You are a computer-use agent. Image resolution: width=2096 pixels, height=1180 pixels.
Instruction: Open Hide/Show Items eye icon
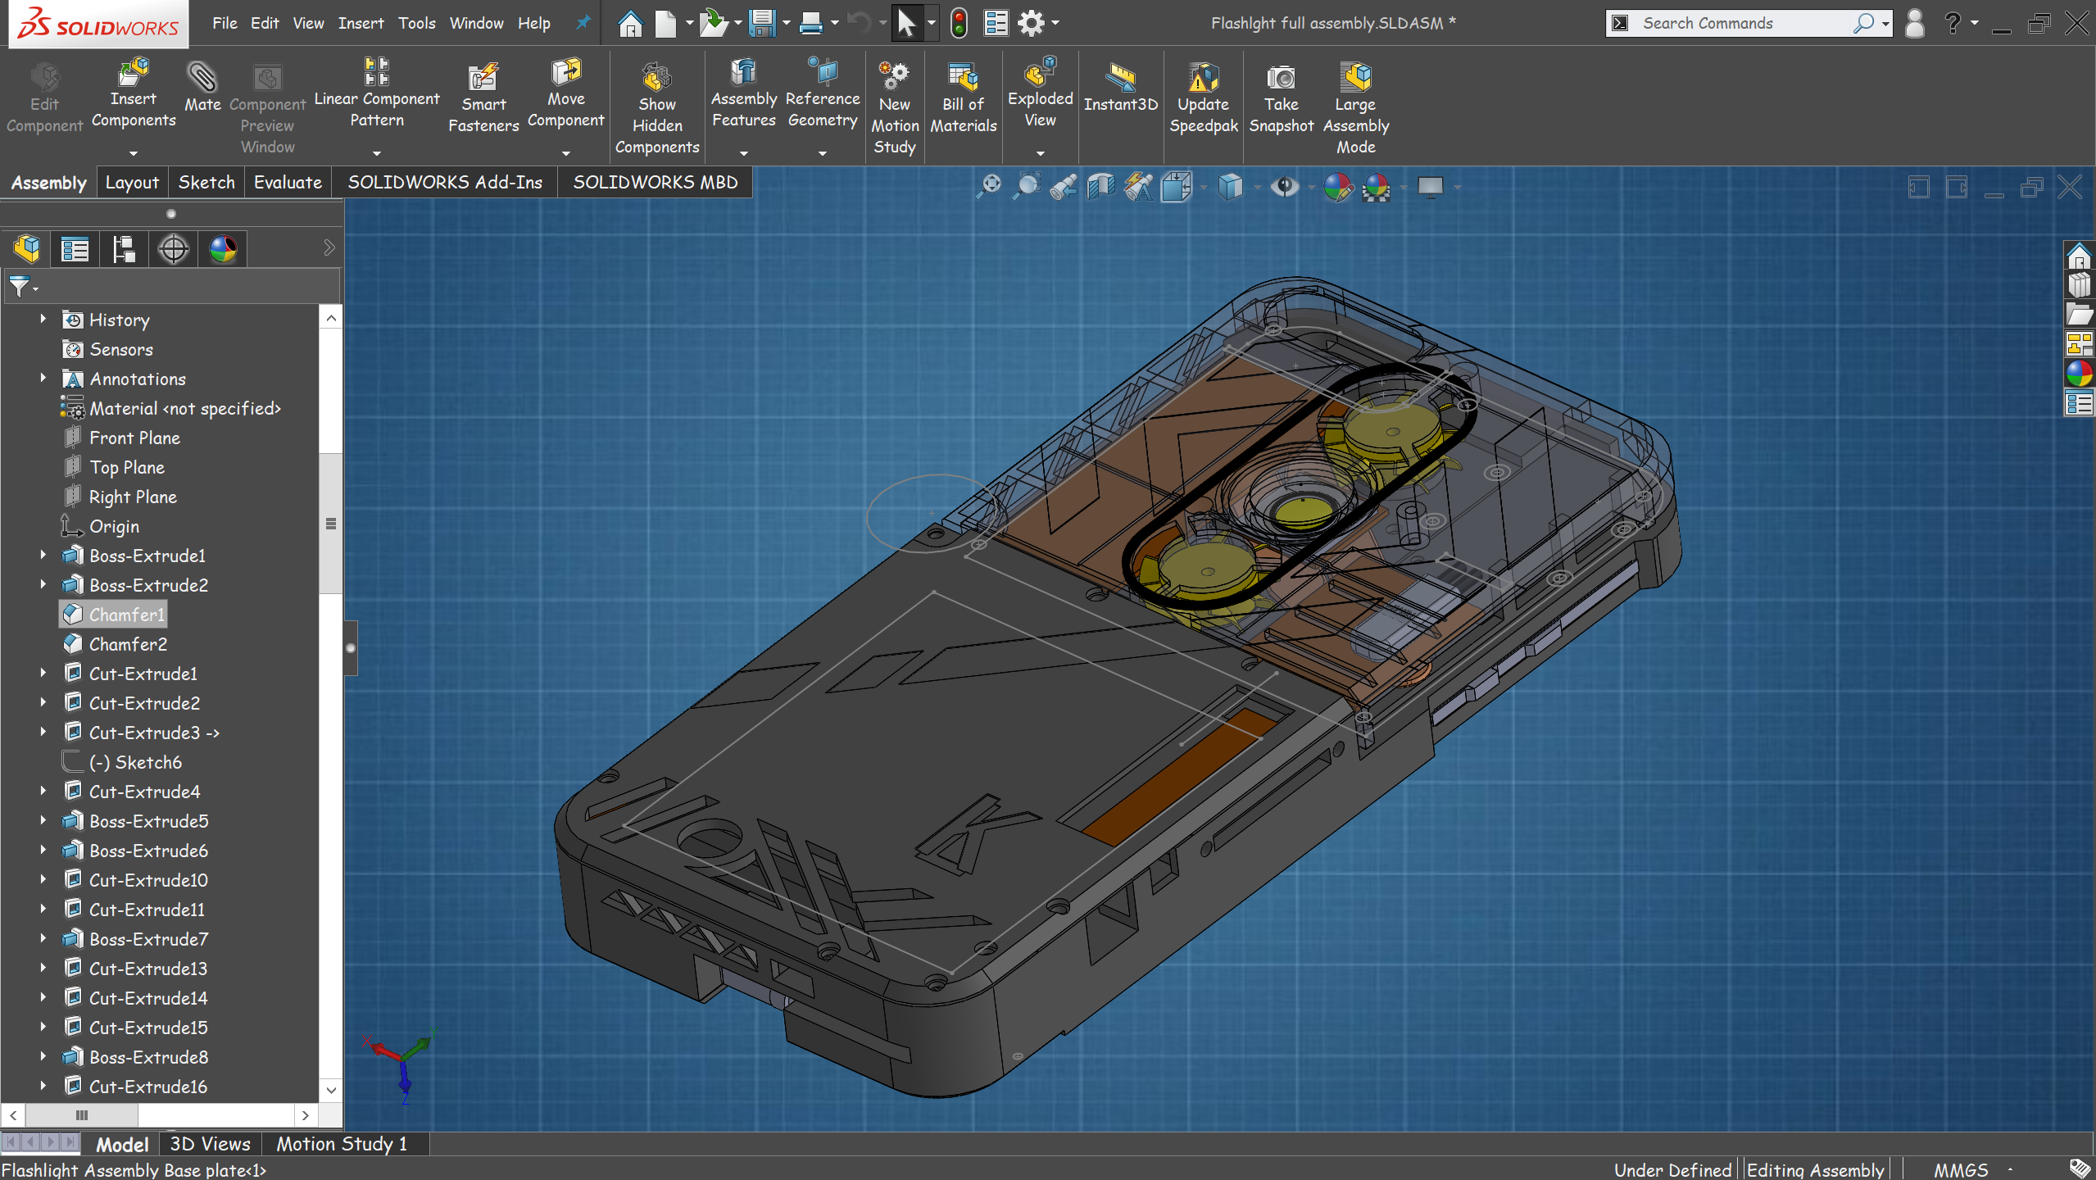1284,187
